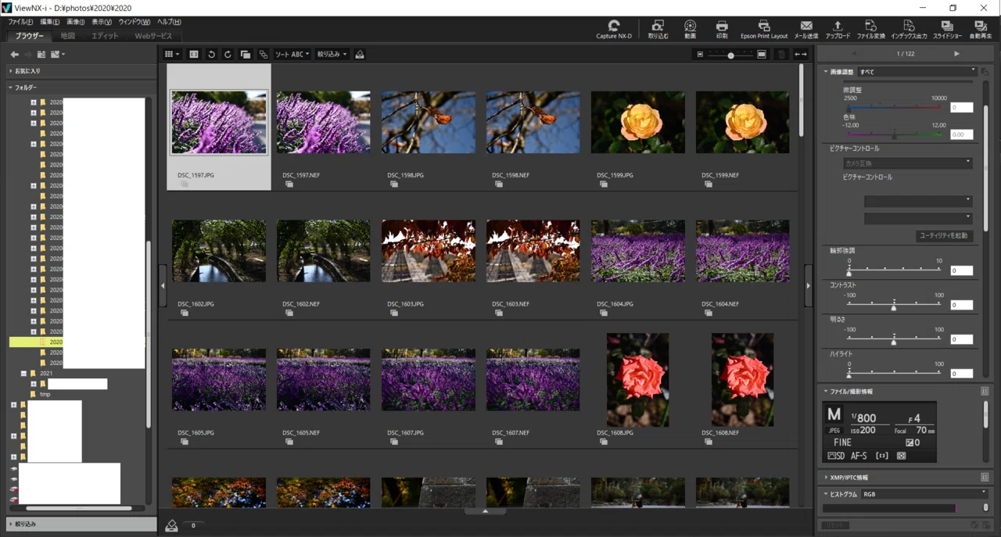Switch to the 地図 tab
This screenshot has width=1001, height=537.
point(67,36)
